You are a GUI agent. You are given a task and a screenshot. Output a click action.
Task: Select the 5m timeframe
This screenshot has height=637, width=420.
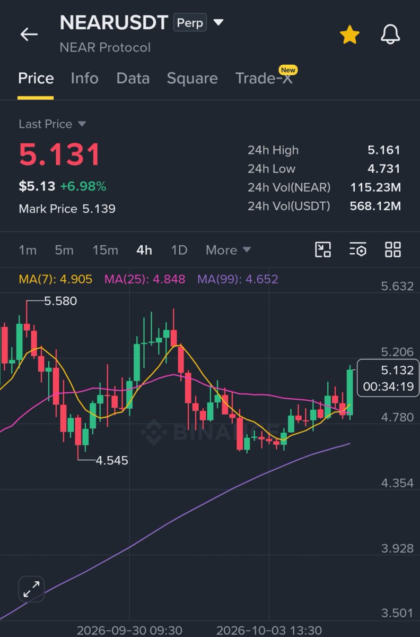64,250
